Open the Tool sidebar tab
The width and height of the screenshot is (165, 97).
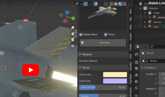131,19
